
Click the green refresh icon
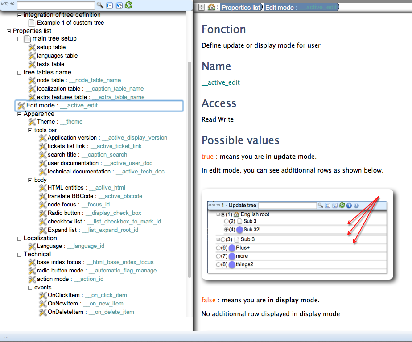(x=128, y=5)
